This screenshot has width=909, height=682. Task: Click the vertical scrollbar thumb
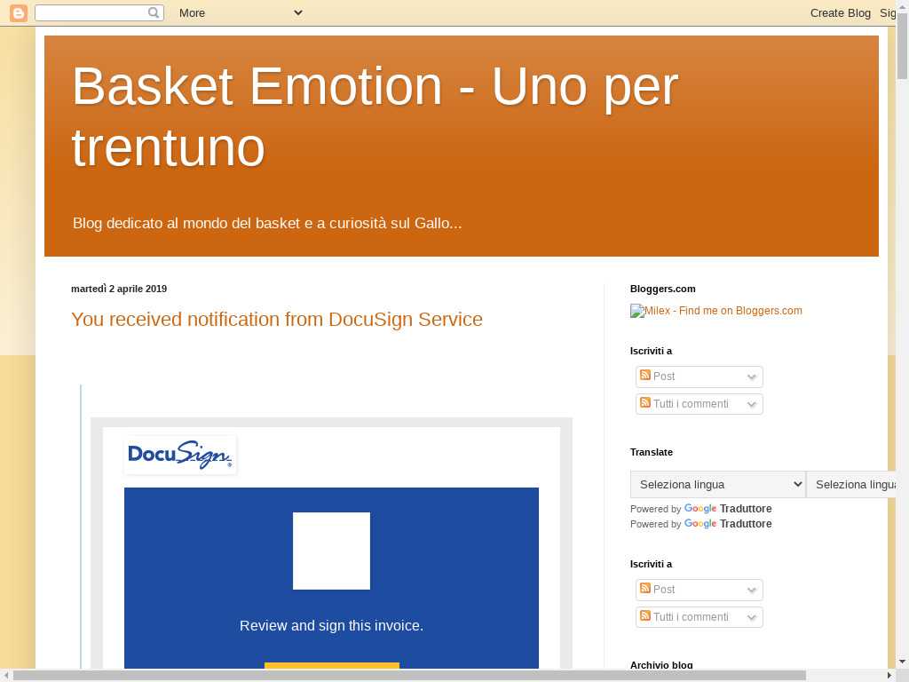click(x=902, y=45)
